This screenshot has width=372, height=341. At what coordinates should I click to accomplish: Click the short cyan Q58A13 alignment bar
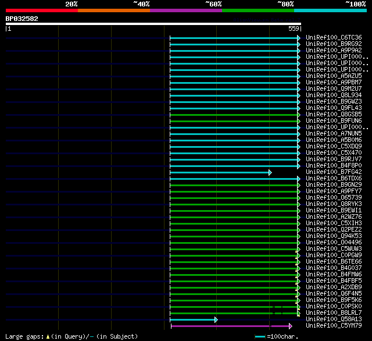[194, 320]
